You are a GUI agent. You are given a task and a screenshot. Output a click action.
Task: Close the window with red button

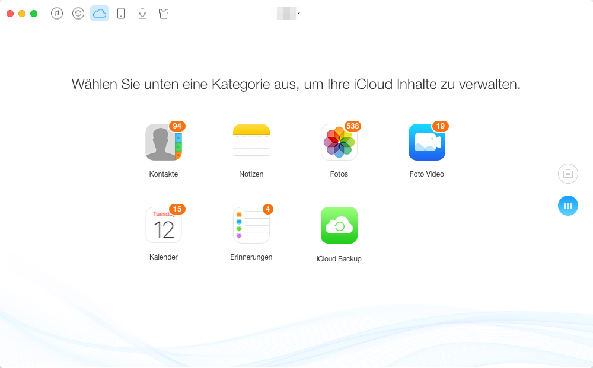click(x=10, y=14)
